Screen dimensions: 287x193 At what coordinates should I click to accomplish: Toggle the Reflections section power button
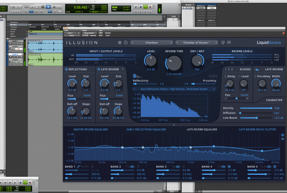66,69
